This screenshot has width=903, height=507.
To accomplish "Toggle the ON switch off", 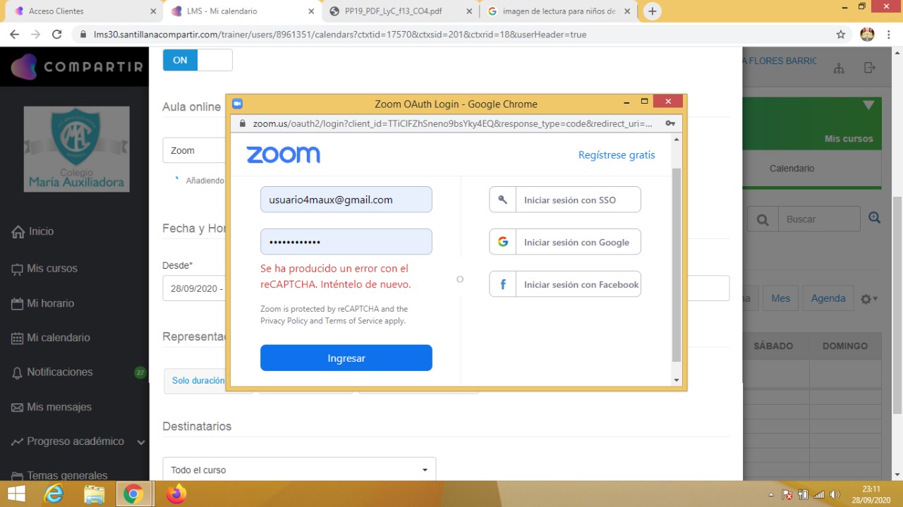I will click(x=198, y=60).
